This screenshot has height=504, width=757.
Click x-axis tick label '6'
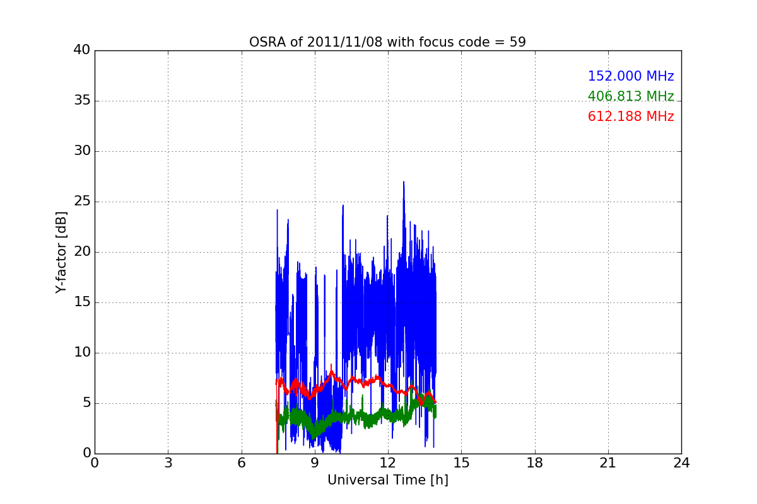[241, 463]
